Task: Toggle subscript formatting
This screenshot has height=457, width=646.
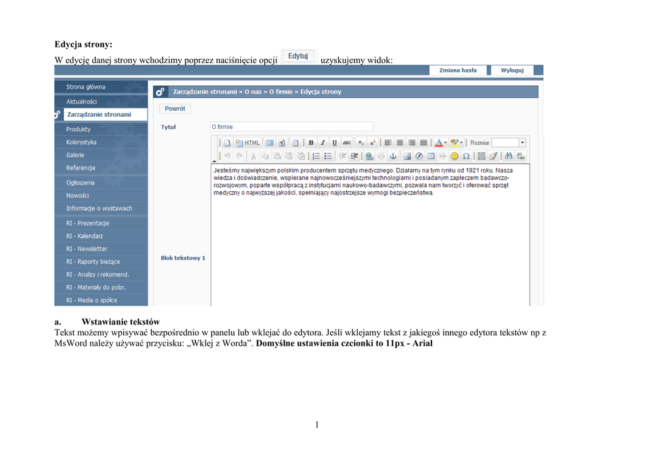Action: click(361, 143)
